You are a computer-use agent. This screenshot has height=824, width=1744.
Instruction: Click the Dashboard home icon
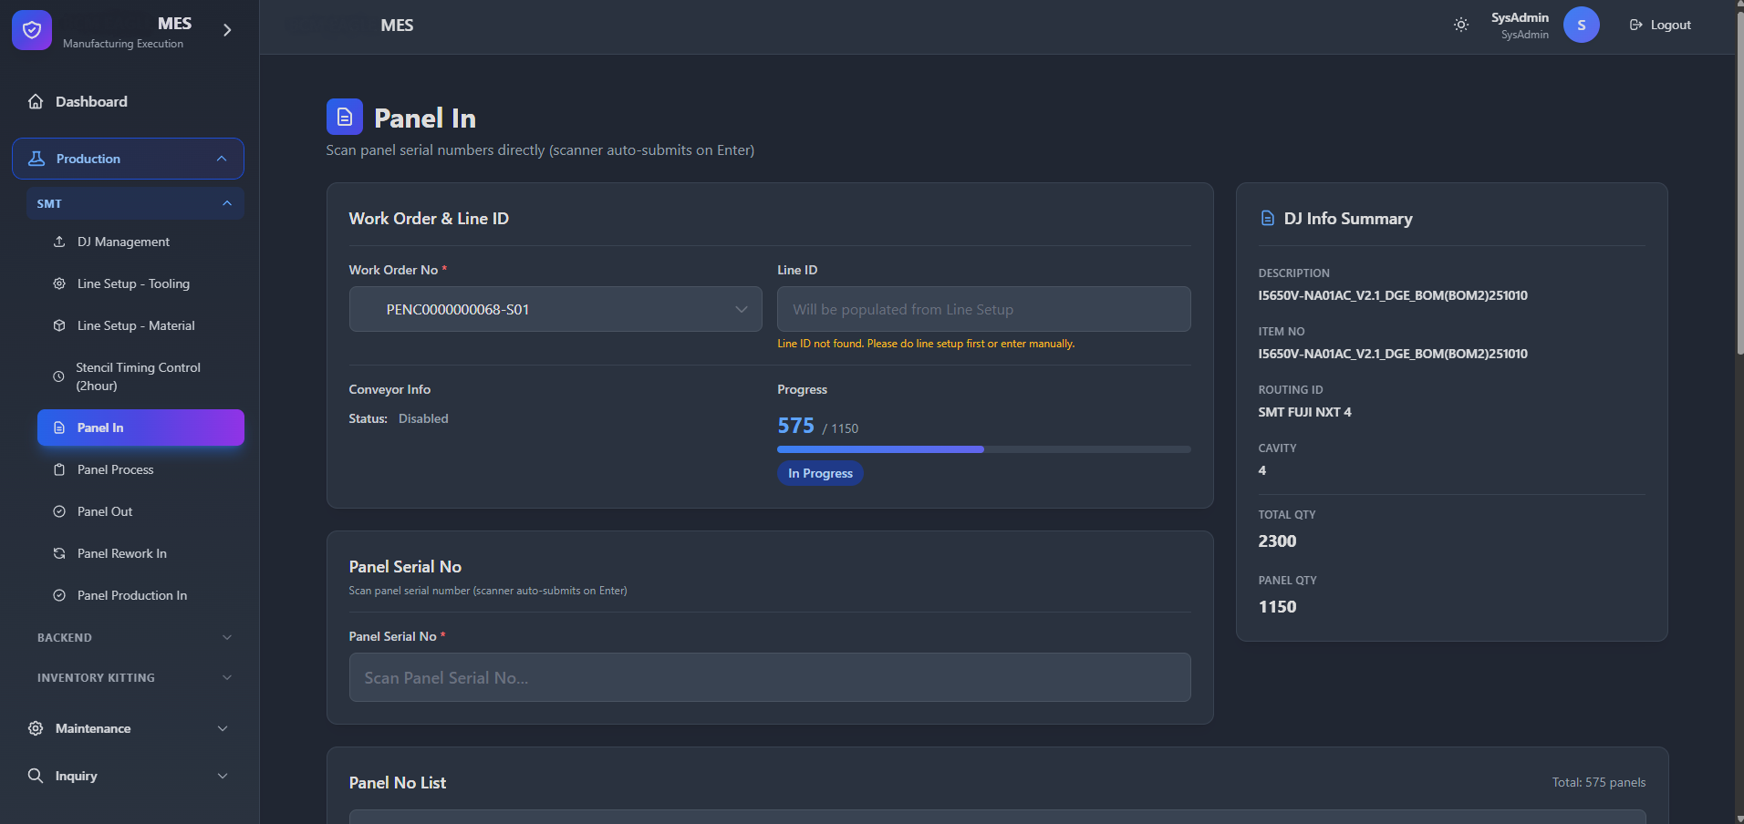pos(36,101)
